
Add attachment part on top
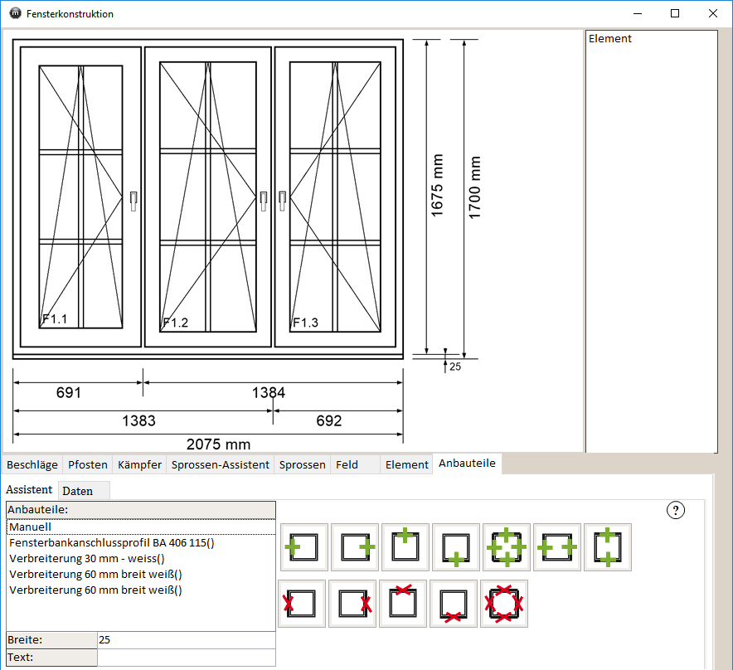[x=405, y=547]
